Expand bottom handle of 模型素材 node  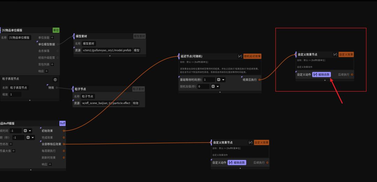click(110, 56)
